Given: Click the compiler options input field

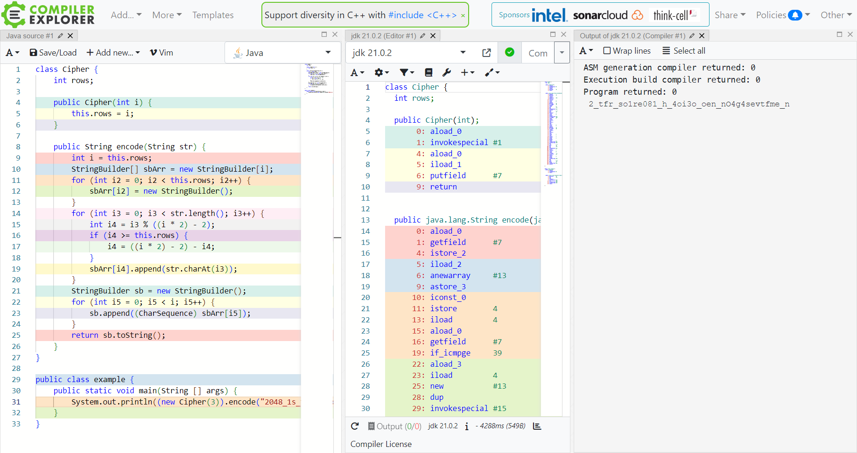Looking at the screenshot, I should [x=538, y=53].
